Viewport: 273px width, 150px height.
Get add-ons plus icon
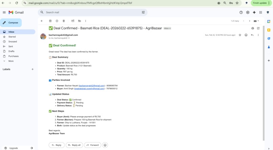pos(269,60)
